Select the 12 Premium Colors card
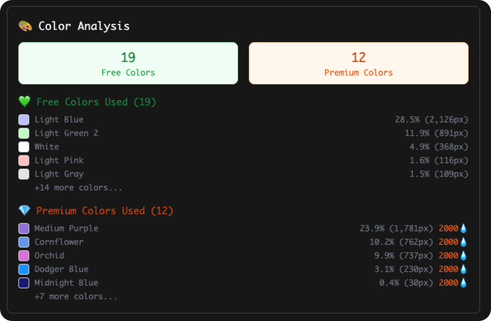Image resolution: width=491 pixels, height=321 pixels. click(x=358, y=63)
